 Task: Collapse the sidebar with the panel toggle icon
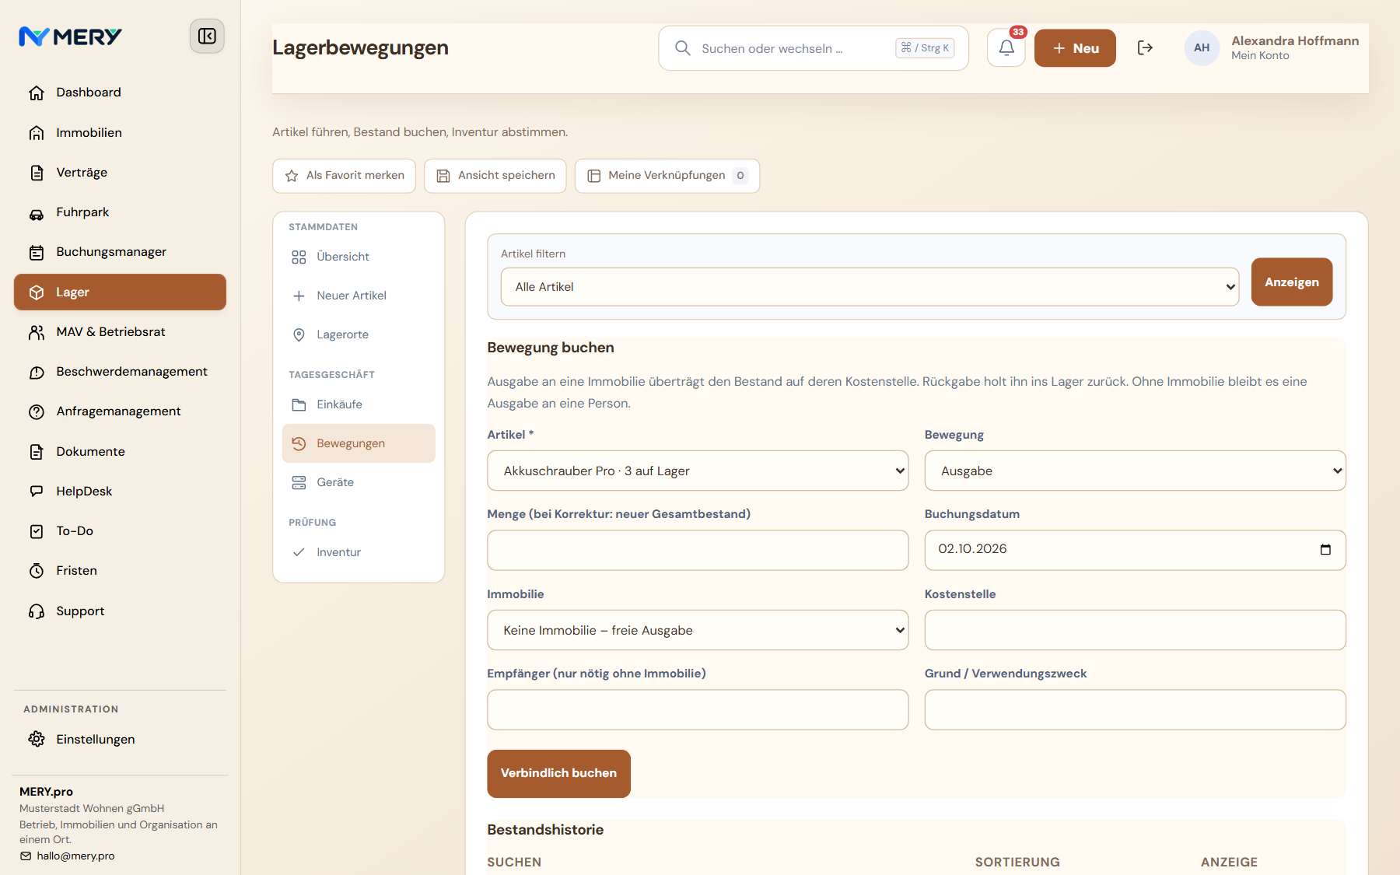pos(207,37)
